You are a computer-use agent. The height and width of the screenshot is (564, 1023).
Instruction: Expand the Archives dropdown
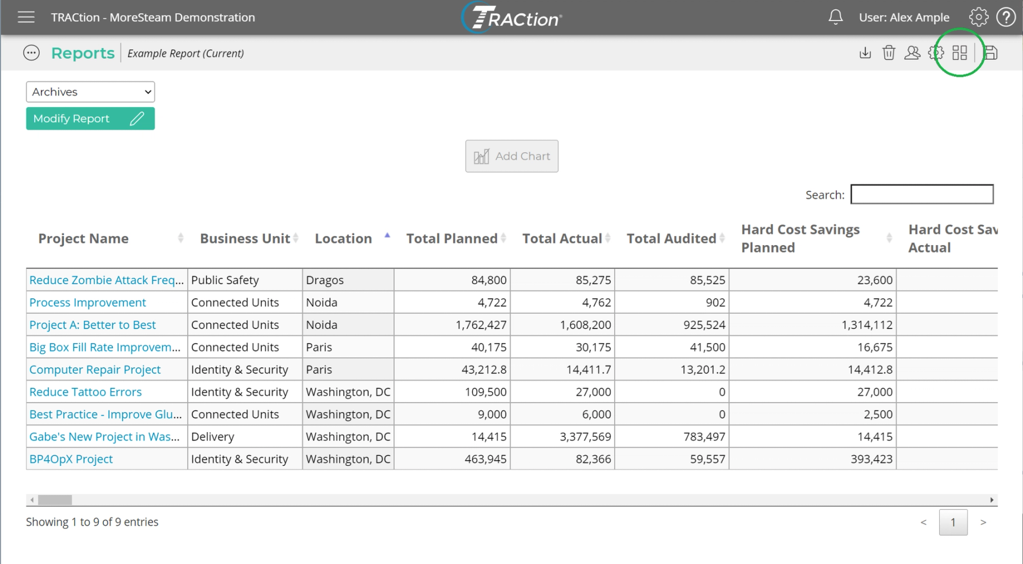pyautogui.click(x=90, y=92)
